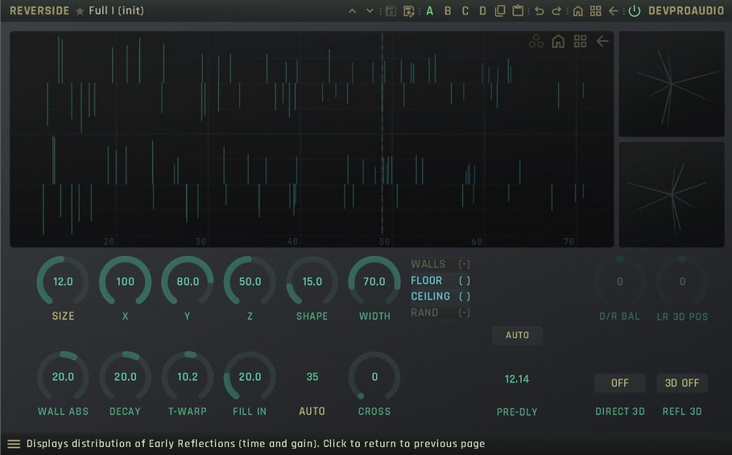Click the FLOOR checkbox bracket
This screenshot has height=455, width=732.
tap(465, 280)
